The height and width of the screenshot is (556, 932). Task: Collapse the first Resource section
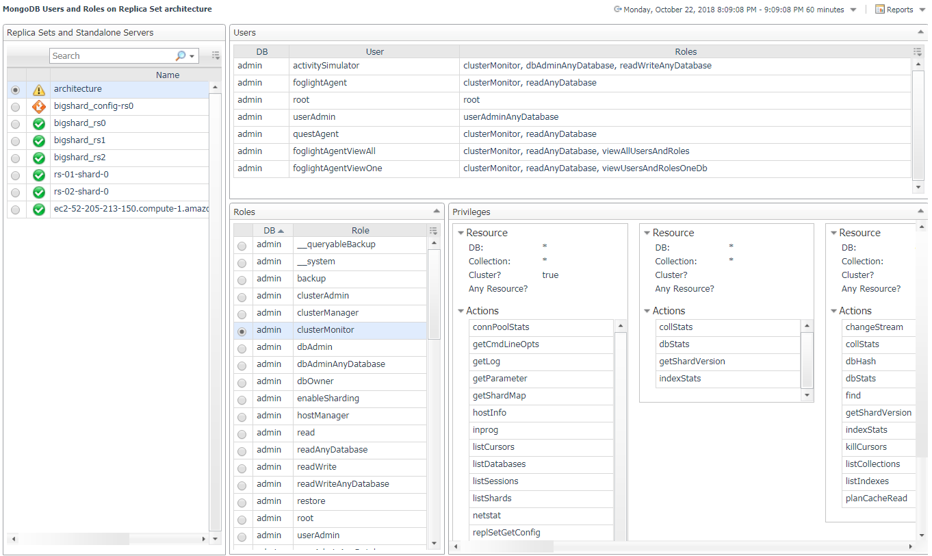461,233
